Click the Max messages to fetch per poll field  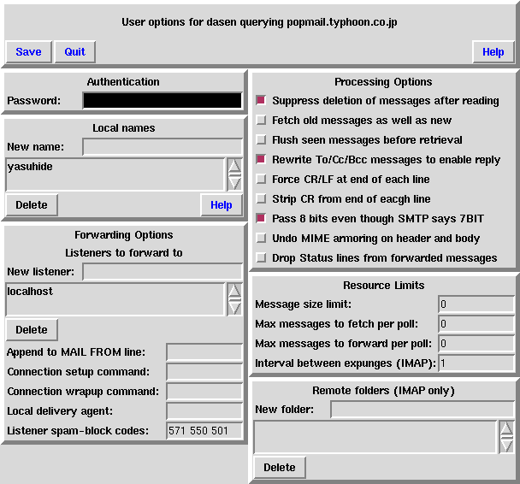point(476,323)
